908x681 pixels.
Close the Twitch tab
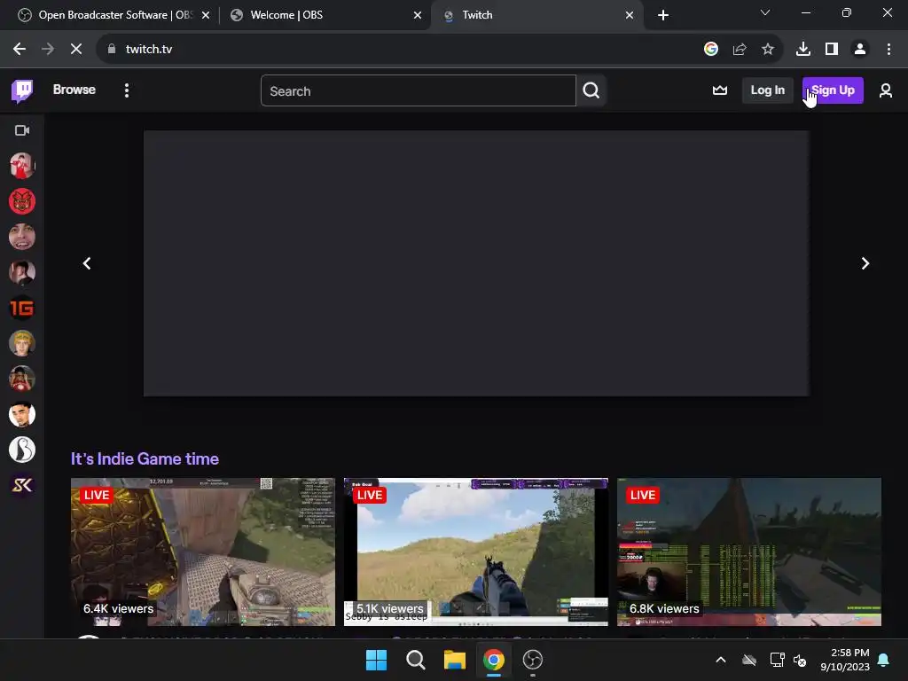630,15
